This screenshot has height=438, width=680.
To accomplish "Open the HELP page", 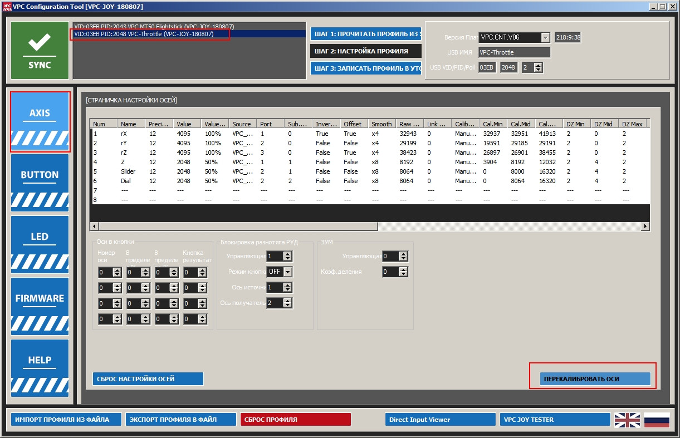I will pyautogui.click(x=40, y=369).
